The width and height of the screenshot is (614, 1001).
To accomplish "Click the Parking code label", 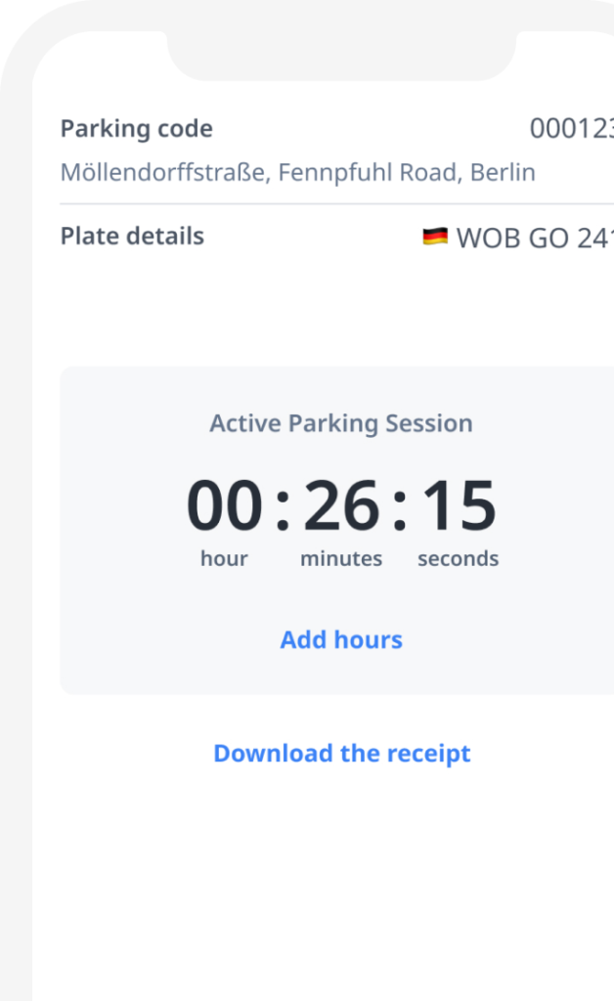I will click(x=136, y=129).
